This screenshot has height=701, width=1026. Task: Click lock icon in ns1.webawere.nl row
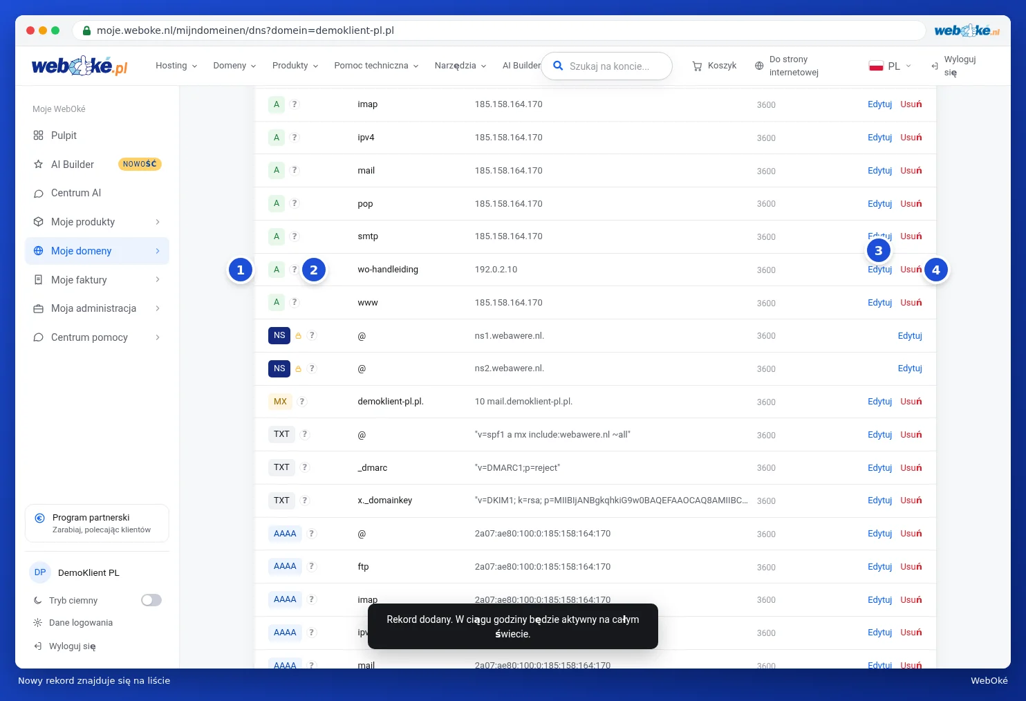[299, 336]
